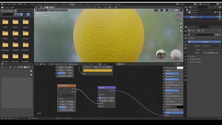Toggle Invert checkbox on Bump node
The image size is (222, 125).
click(100, 95)
